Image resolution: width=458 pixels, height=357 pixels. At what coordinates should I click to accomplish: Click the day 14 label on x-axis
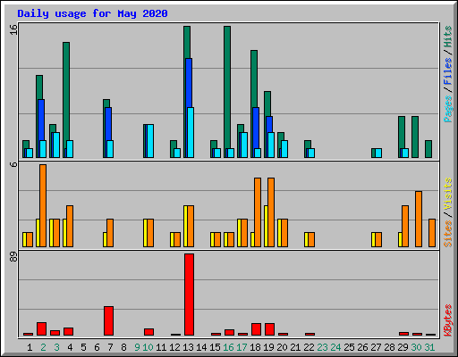[201, 347]
